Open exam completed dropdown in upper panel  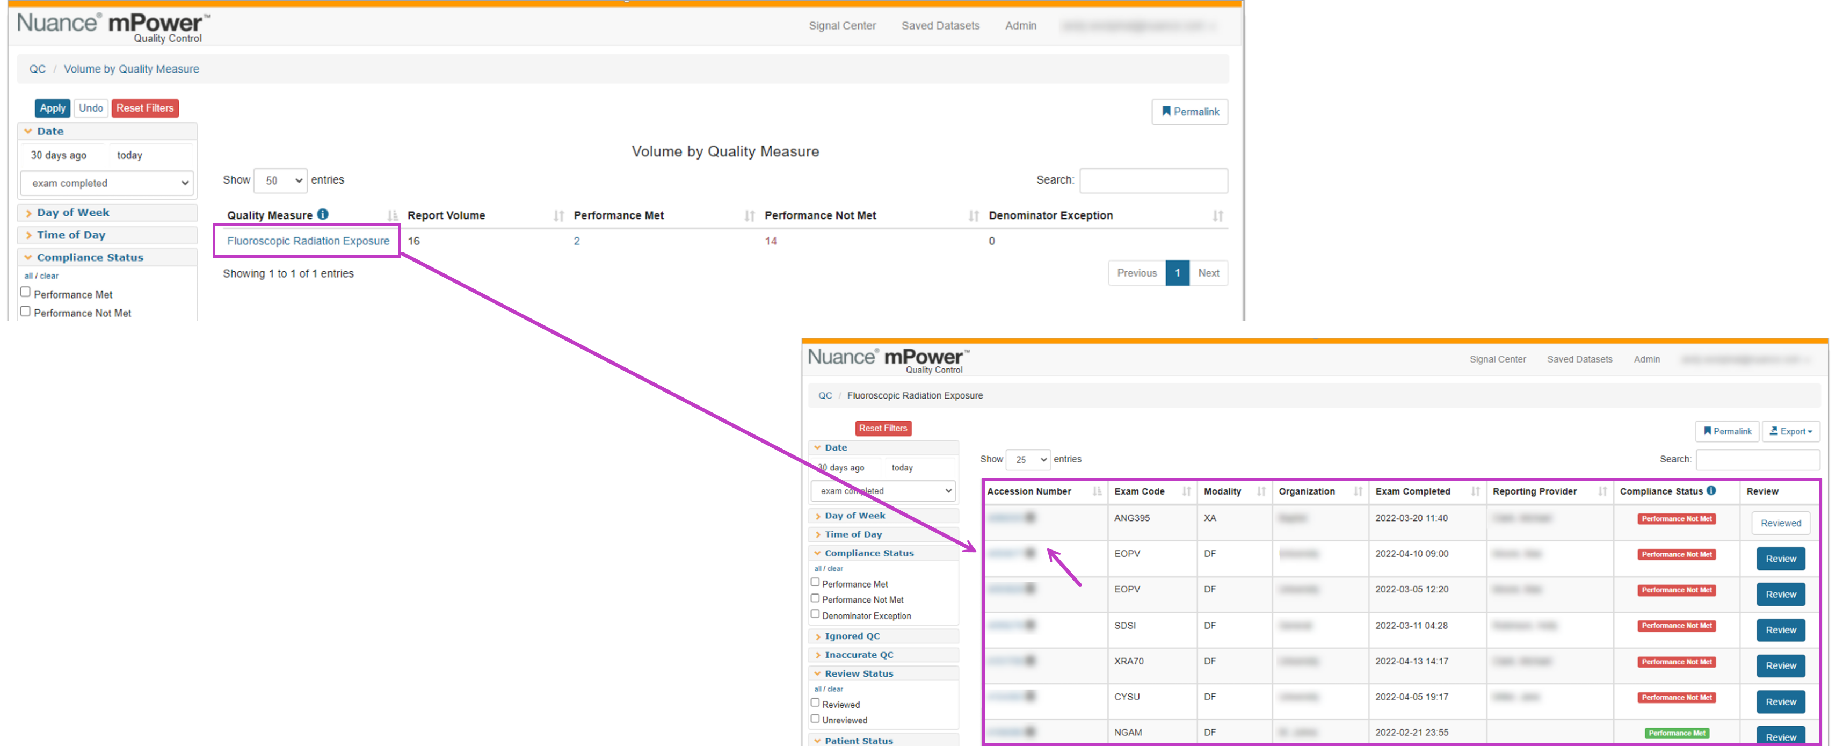107,183
